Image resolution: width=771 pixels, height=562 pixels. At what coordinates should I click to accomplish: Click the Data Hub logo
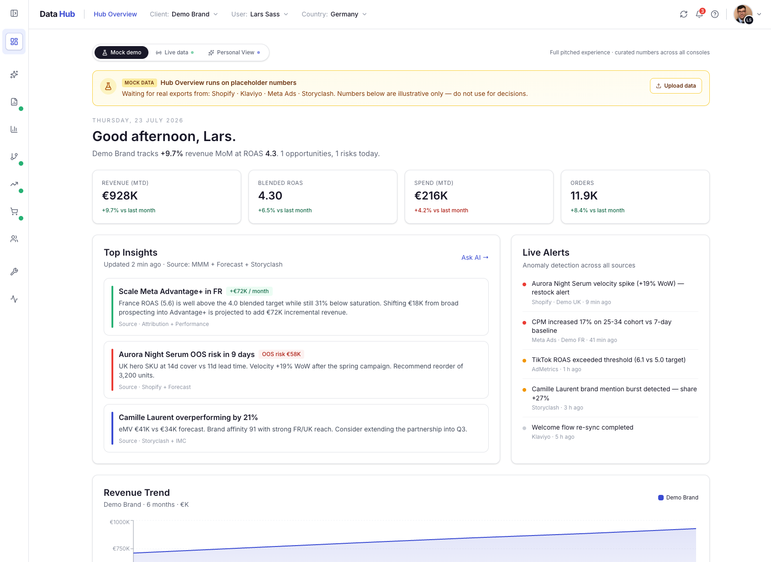click(57, 14)
